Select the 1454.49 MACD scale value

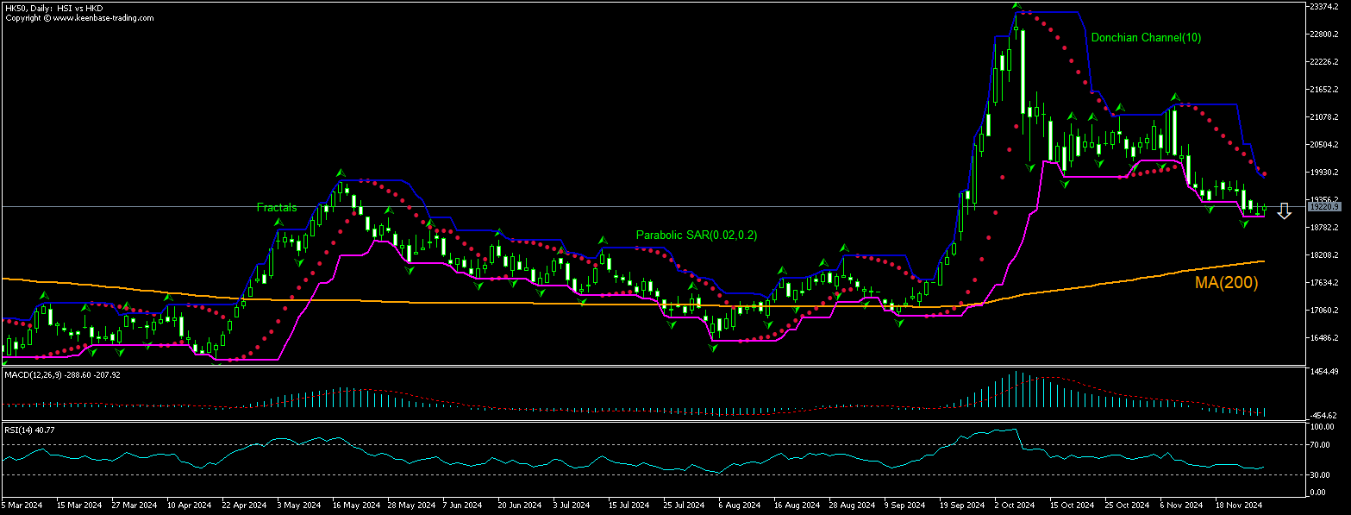tap(1323, 371)
